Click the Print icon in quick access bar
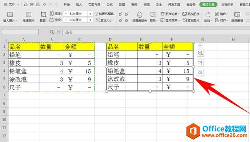 [32, 4]
